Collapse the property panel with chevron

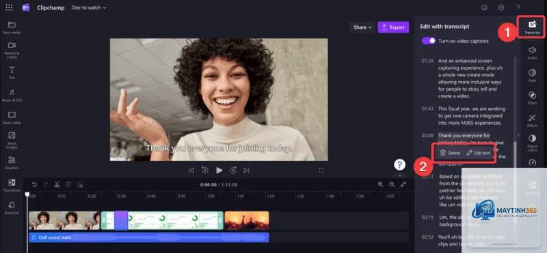518,134
